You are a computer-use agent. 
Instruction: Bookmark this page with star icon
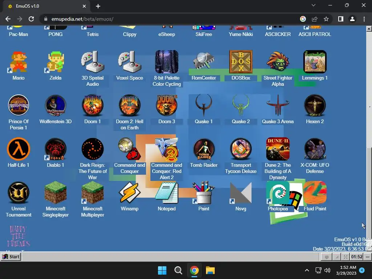click(326, 19)
